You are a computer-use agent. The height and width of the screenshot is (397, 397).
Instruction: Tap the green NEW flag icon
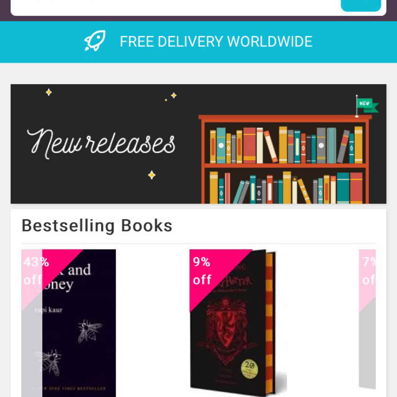367,105
